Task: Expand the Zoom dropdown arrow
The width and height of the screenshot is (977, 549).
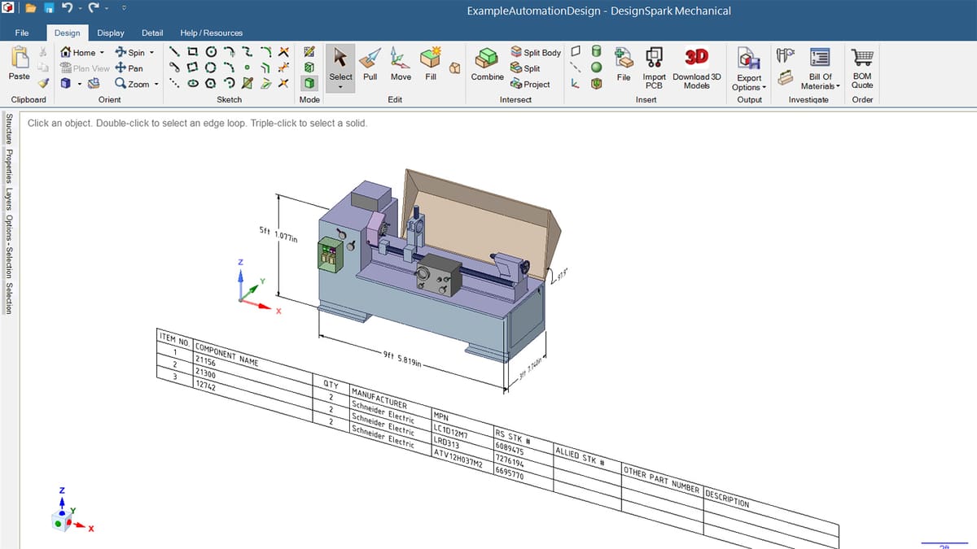Action: pos(156,85)
